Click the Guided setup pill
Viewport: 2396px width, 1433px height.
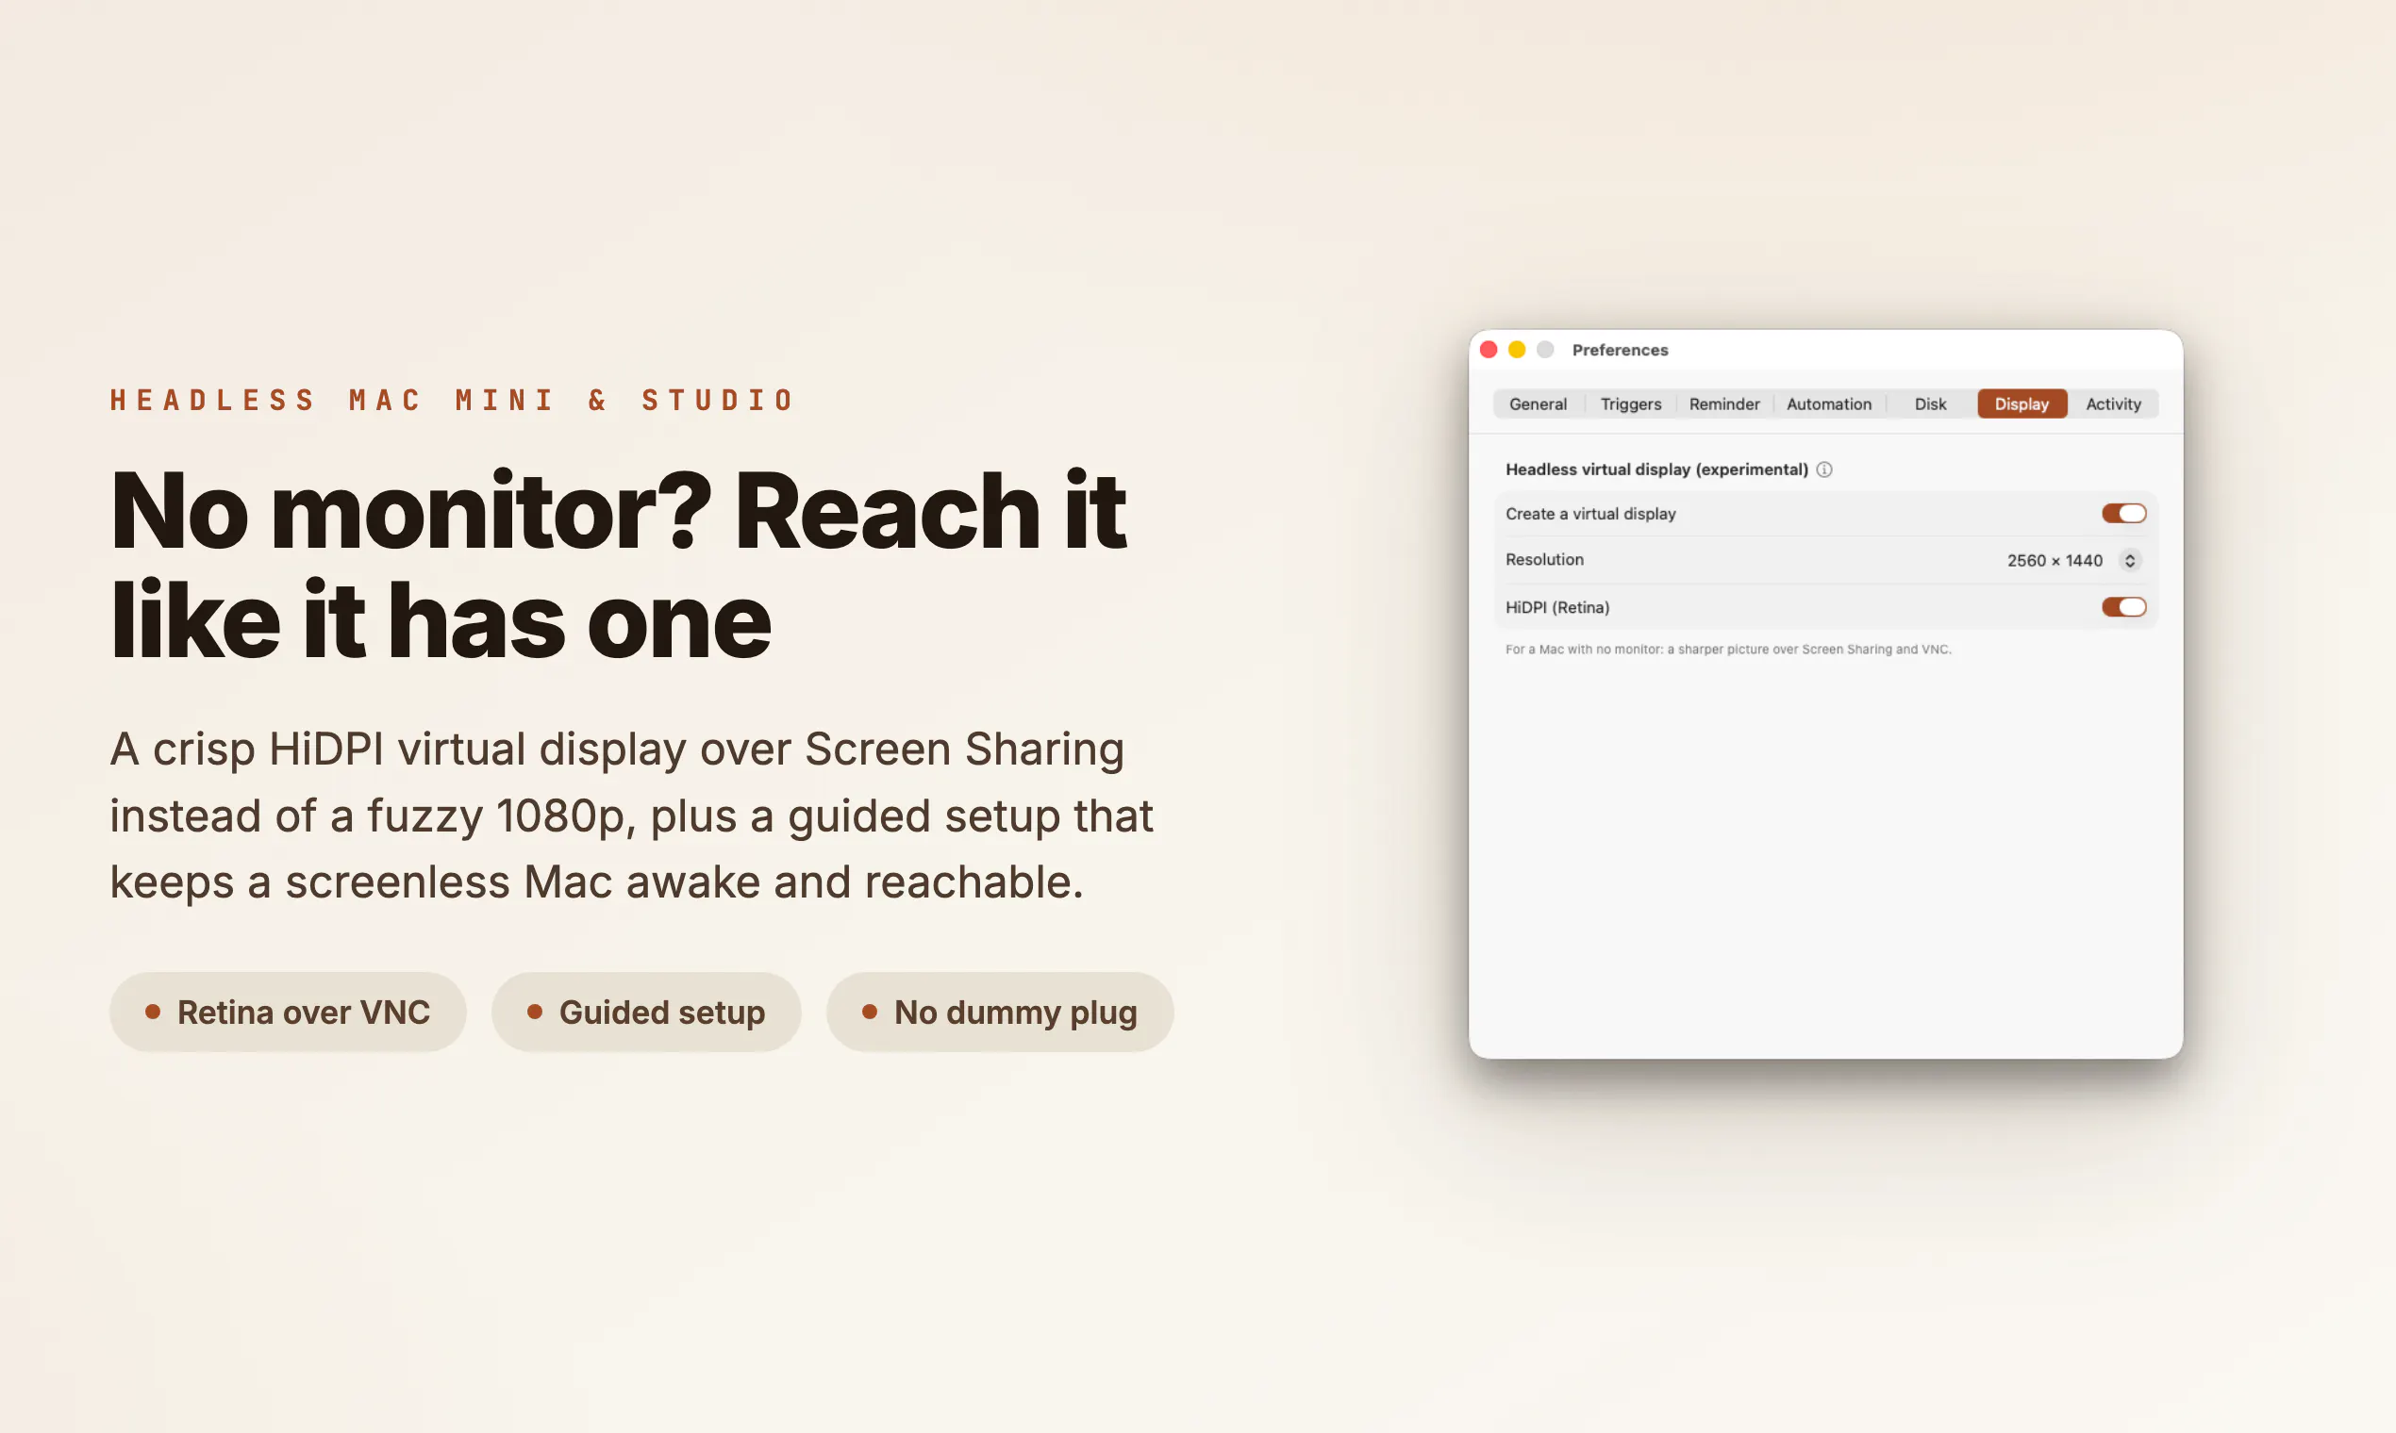point(646,1012)
